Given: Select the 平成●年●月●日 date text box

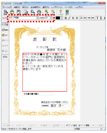Looking at the screenshot, I should (x=38, y=94).
